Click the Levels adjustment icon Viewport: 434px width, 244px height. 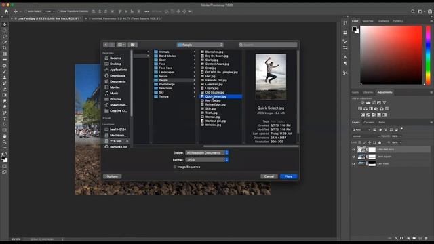click(368, 102)
